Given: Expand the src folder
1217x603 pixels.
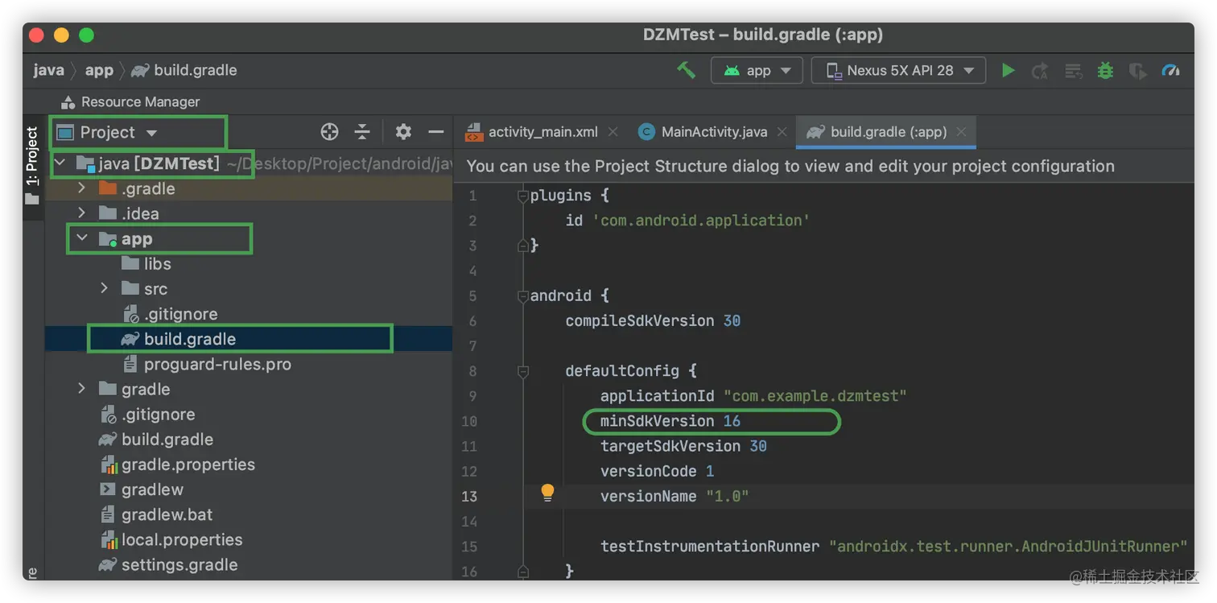Looking at the screenshot, I should tap(104, 288).
